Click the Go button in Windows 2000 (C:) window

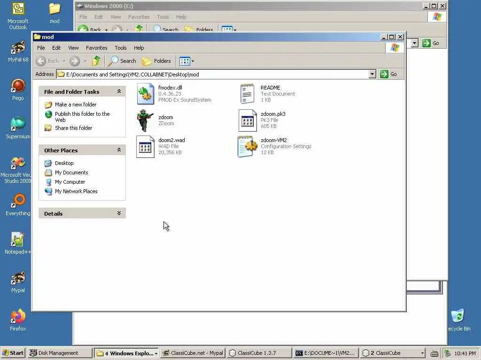[x=431, y=43]
